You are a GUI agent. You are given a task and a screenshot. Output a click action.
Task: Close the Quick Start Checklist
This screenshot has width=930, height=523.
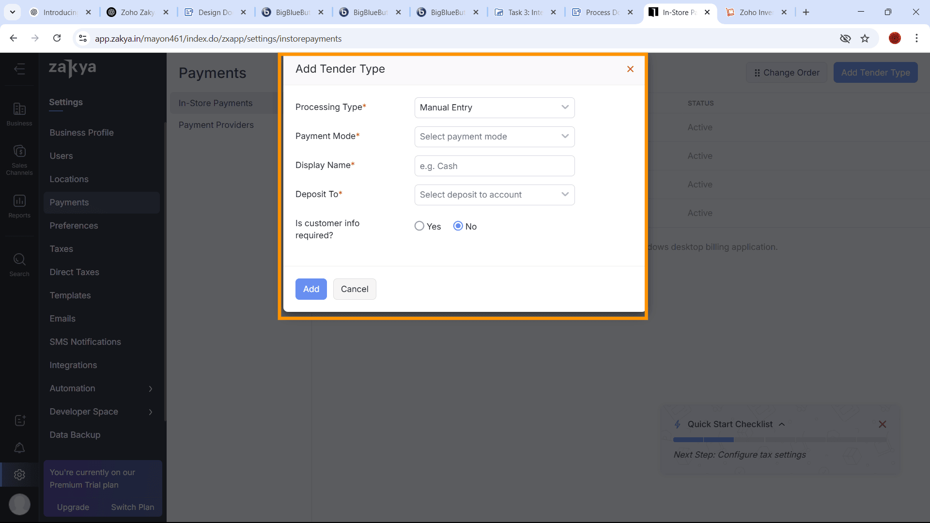(x=883, y=424)
